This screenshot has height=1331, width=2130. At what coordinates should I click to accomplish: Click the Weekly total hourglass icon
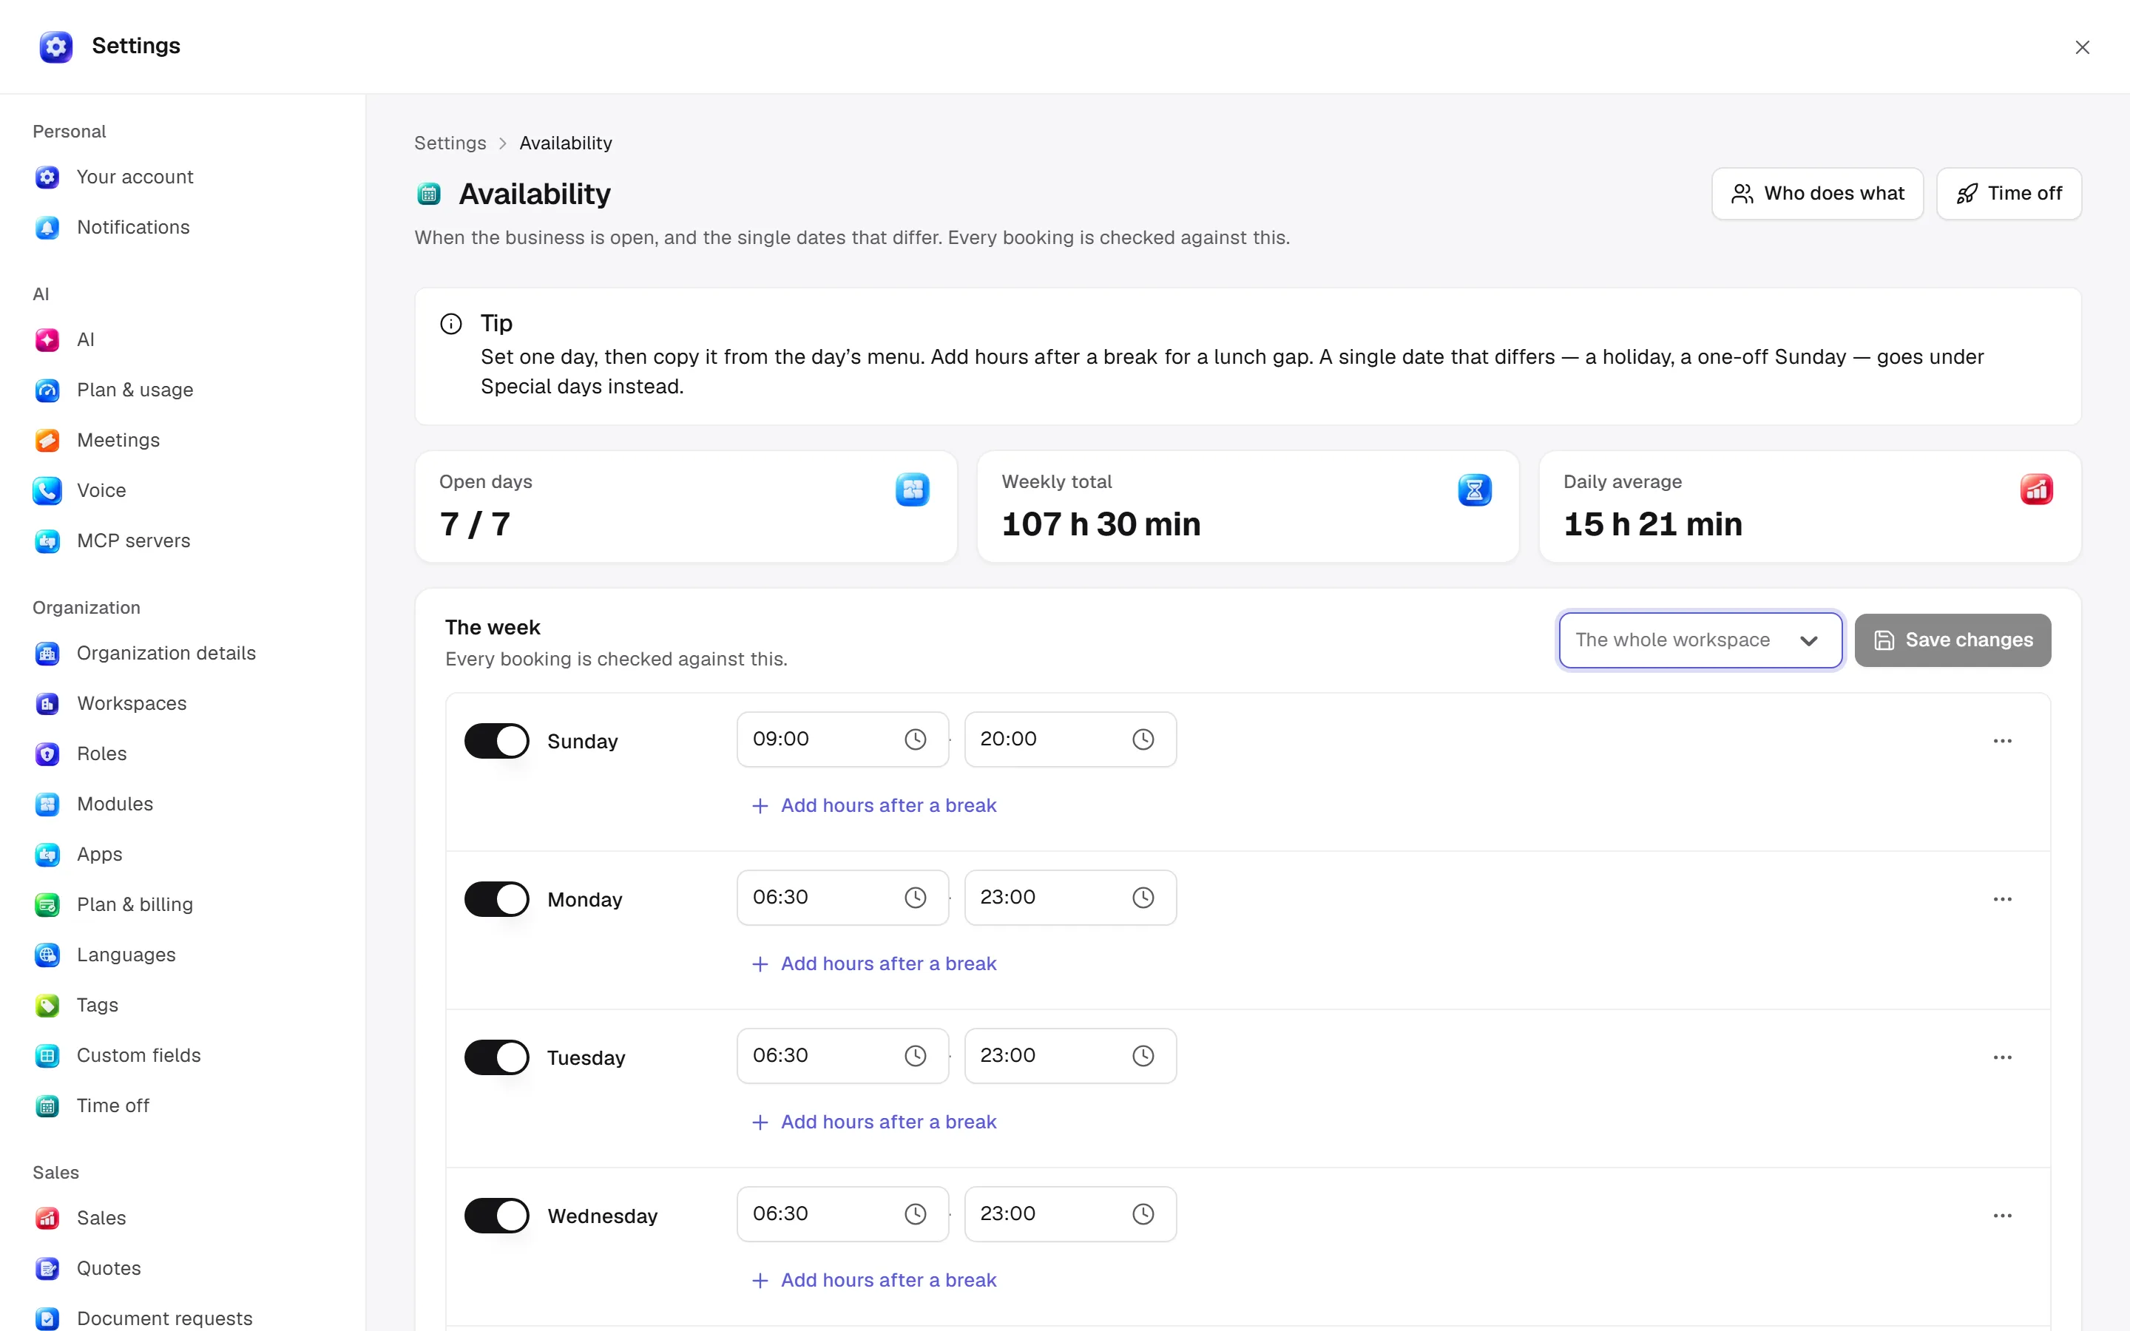pos(1474,490)
